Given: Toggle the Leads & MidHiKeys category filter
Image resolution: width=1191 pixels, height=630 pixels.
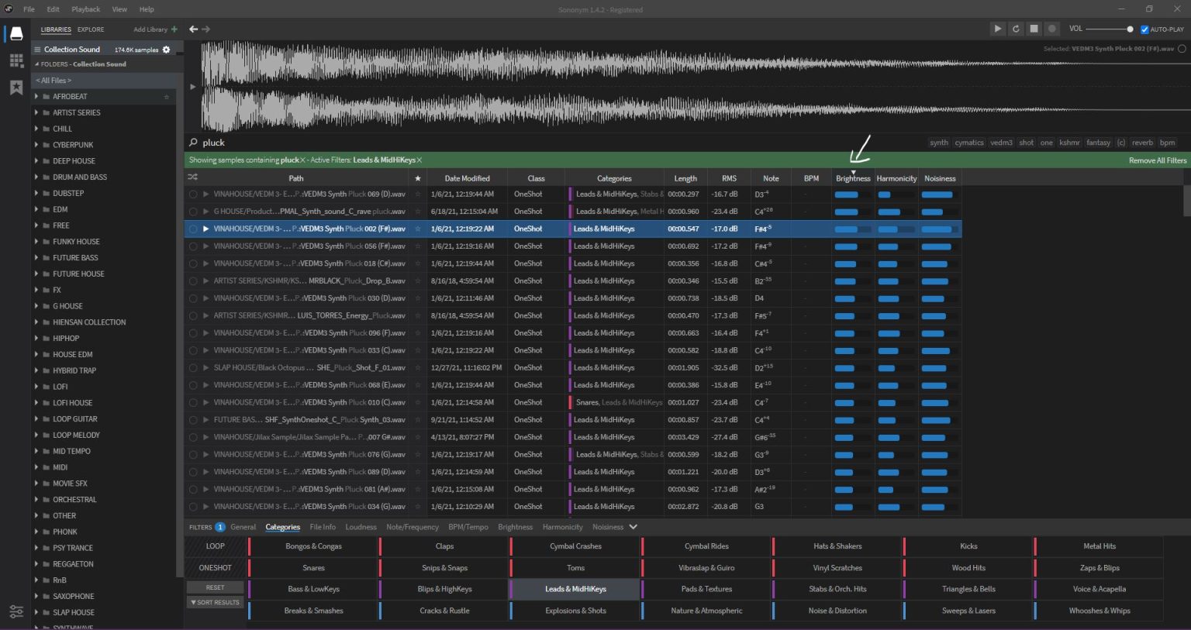Looking at the screenshot, I should (575, 589).
